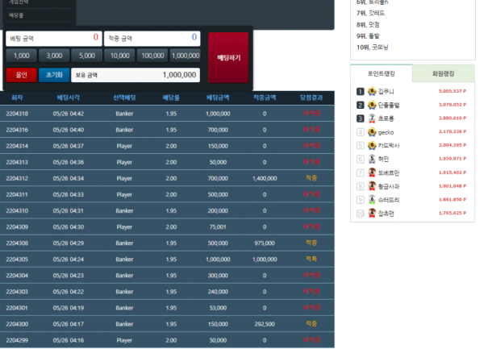Click the rank 1 user avatar icon
The width and height of the screenshot is (484, 349).
372,91
